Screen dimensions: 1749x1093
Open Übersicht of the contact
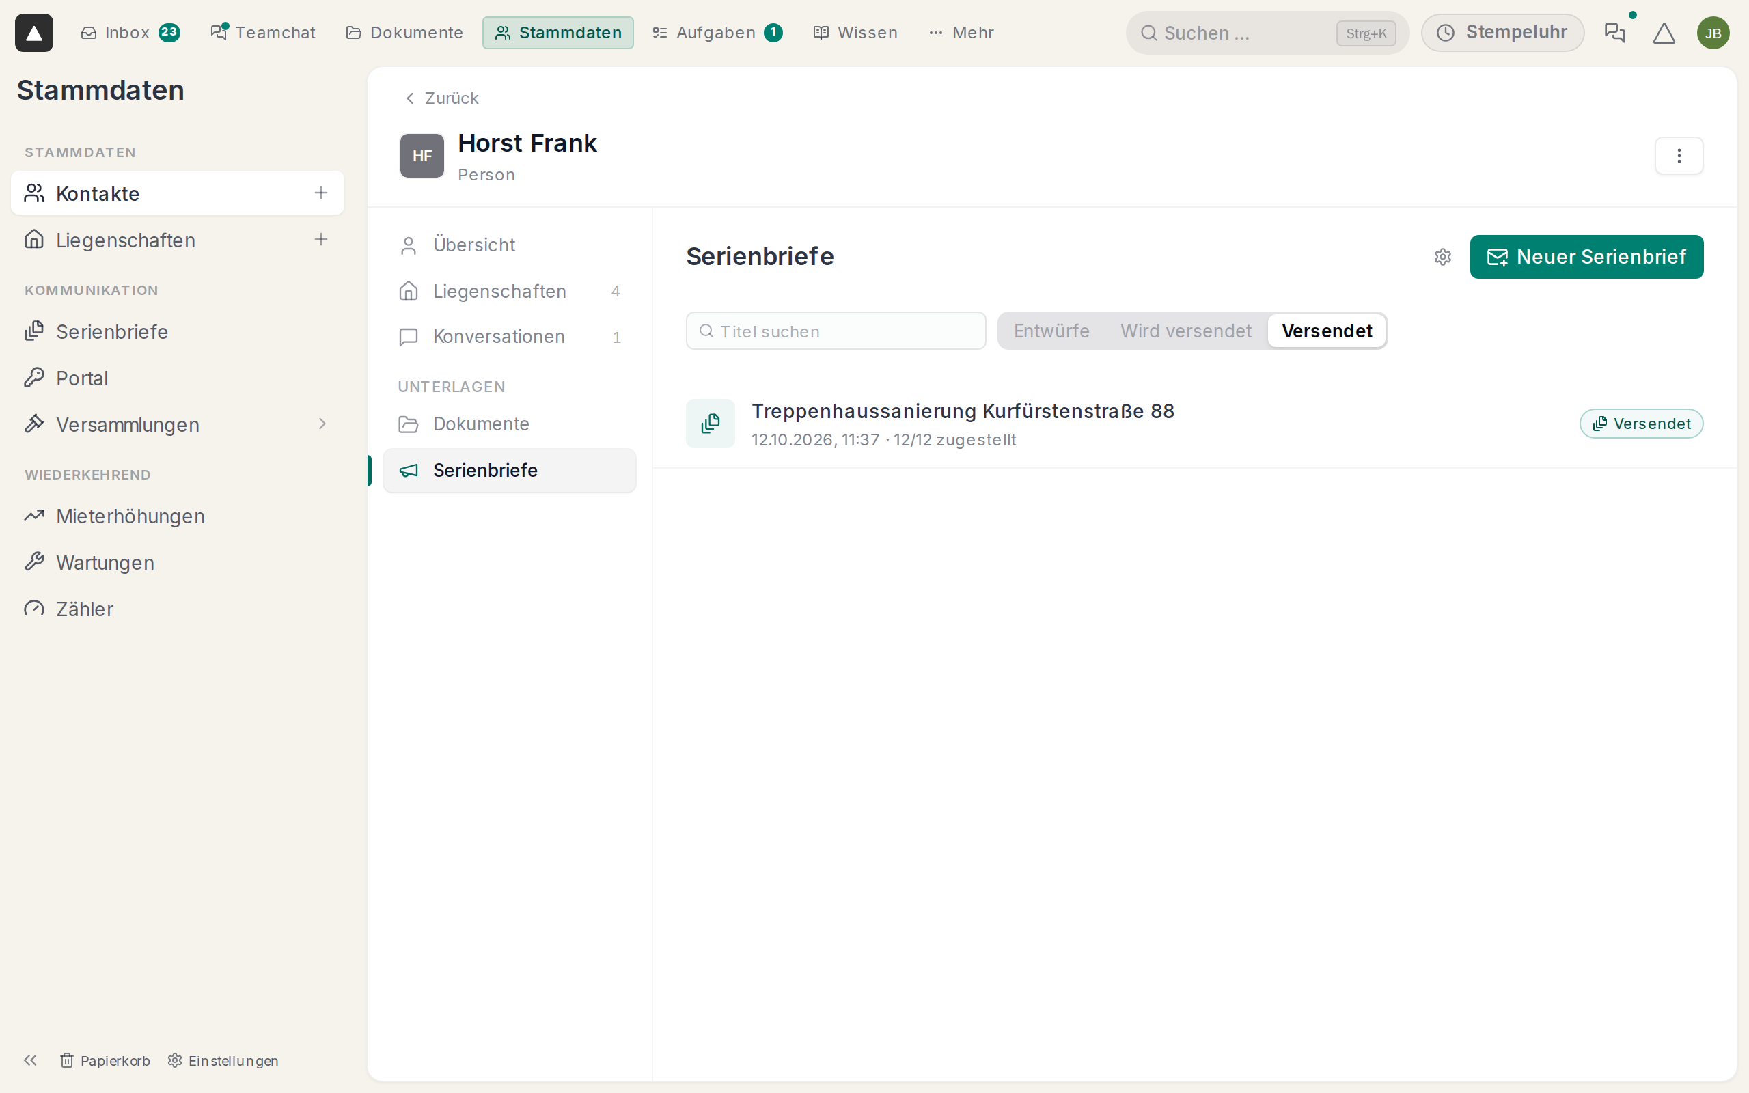(x=510, y=245)
